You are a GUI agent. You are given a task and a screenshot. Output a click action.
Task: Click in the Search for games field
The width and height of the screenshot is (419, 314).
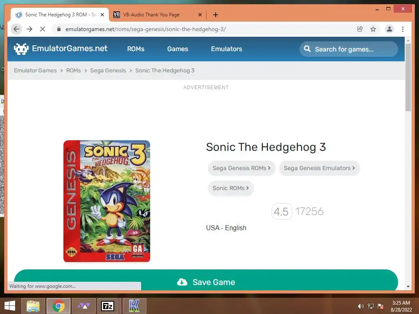point(349,49)
